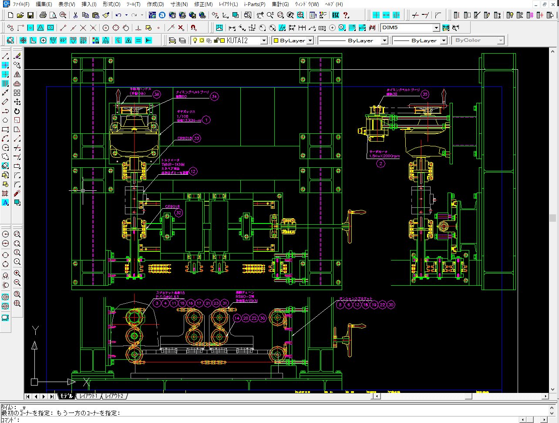The width and height of the screenshot is (559, 423).
Task: Toggle the lock icon for KUTAI2 layer
Action: (216, 41)
